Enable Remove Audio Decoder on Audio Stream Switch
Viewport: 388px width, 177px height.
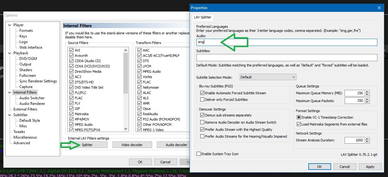pos(238,122)
